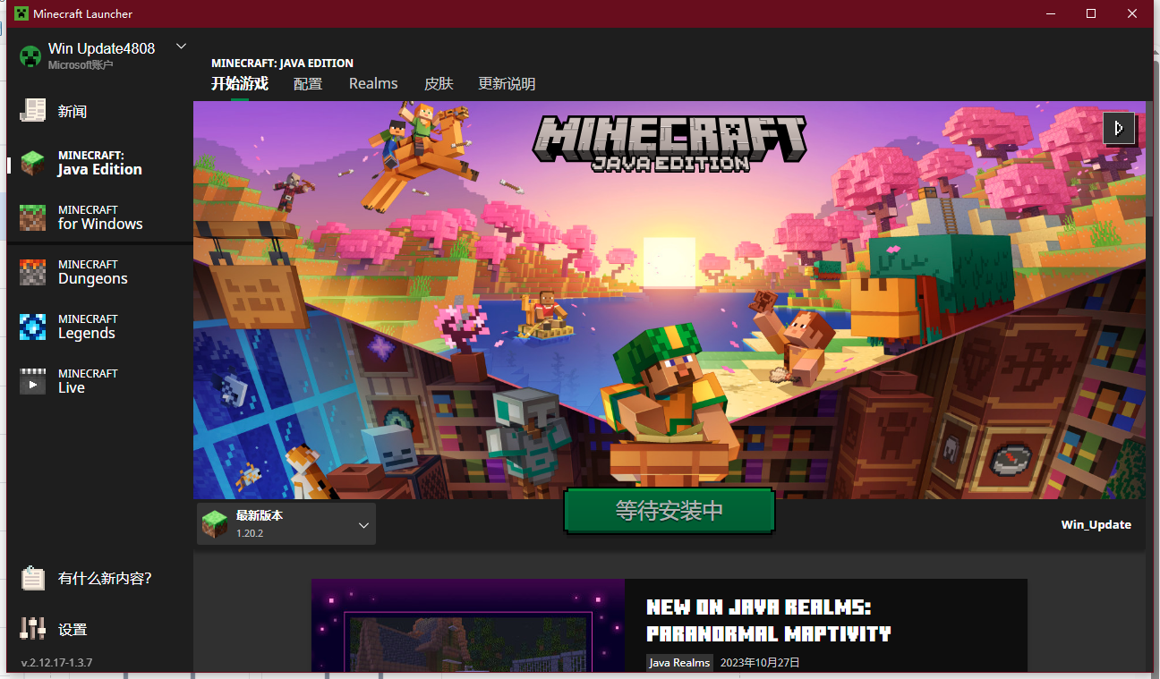This screenshot has height=679, width=1160.
Task: Select MINECRAFT for Windows in sidebar
Action: 99,217
